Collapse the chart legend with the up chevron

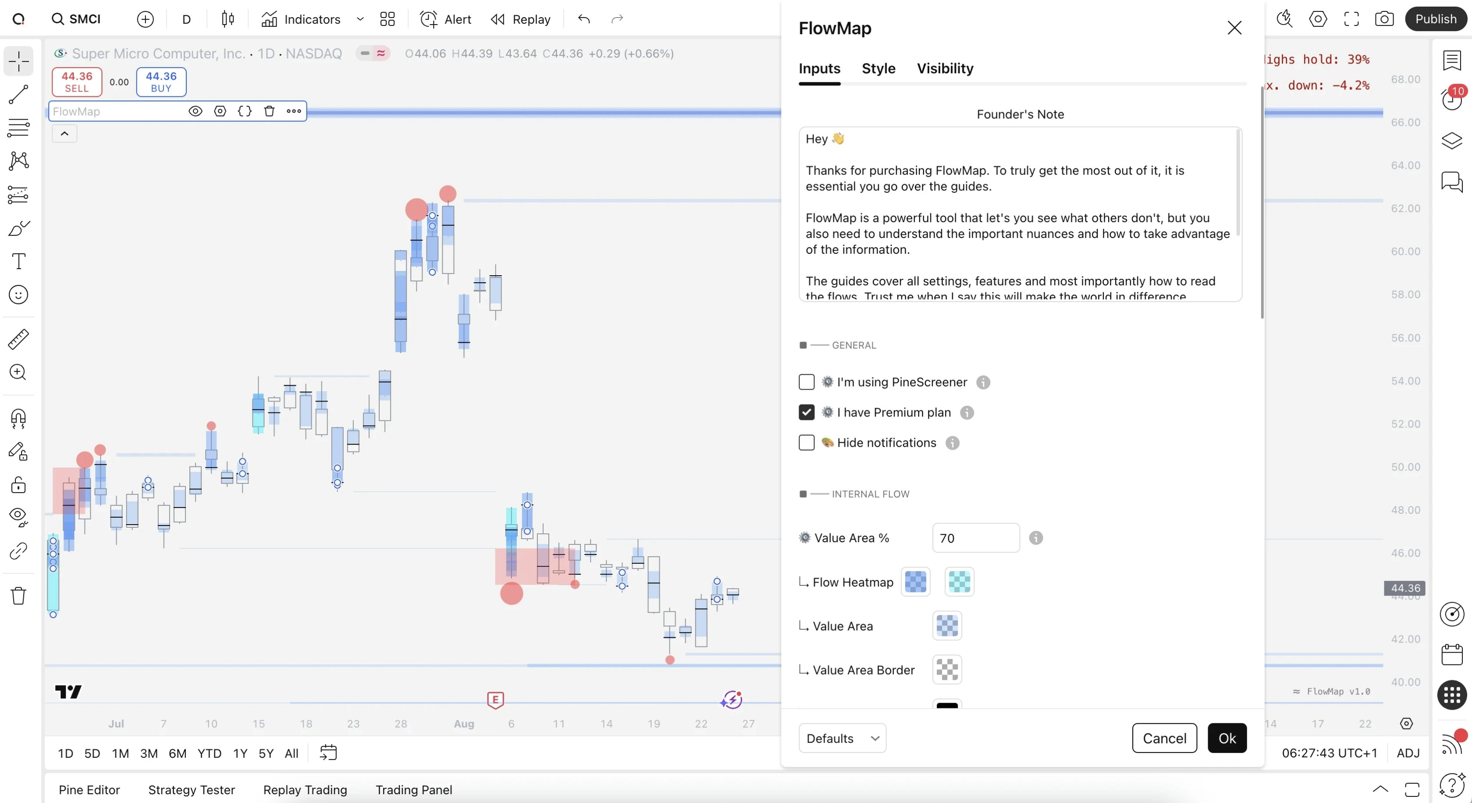tap(64, 133)
